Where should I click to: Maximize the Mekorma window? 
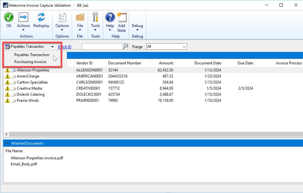coord(281,5)
